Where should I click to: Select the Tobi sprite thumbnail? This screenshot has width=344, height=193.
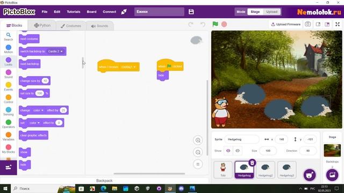[x=223, y=169]
